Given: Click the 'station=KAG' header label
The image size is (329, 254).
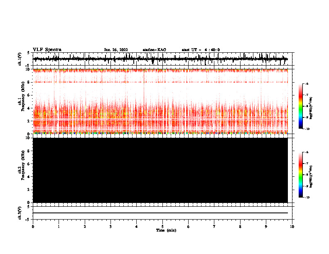Looking at the screenshot, I should 154,50.
